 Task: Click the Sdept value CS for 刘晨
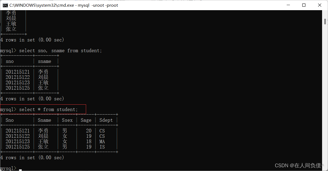tap(102, 136)
